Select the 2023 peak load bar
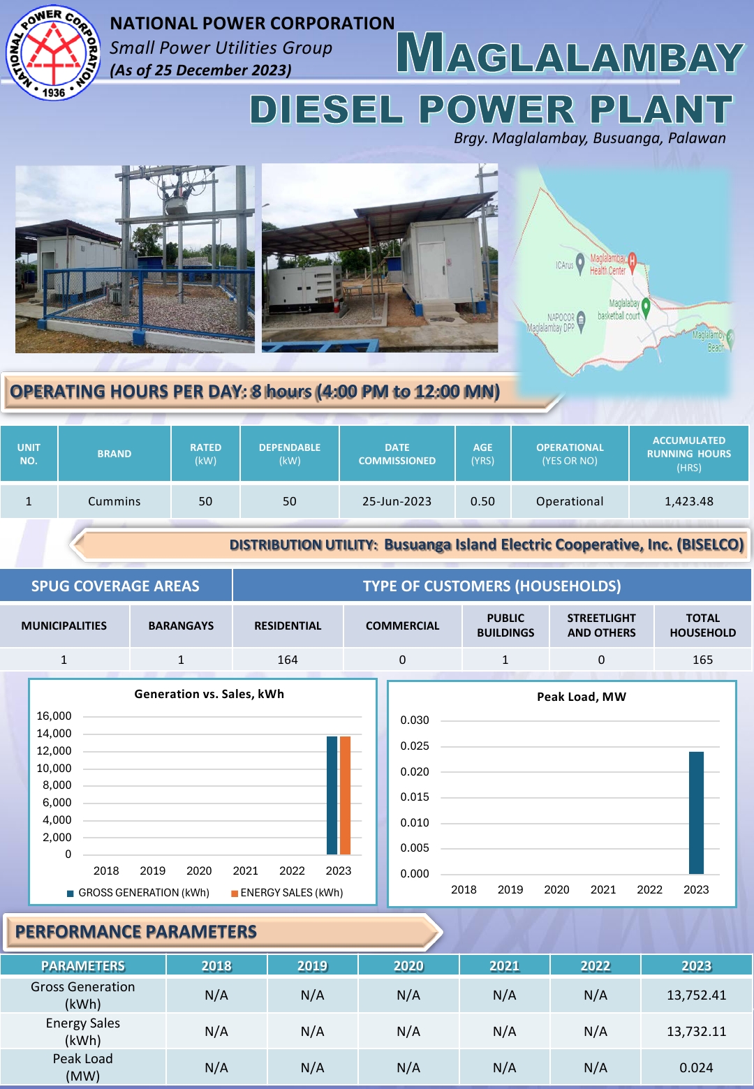This screenshot has width=754, height=1089. (x=696, y=813)
